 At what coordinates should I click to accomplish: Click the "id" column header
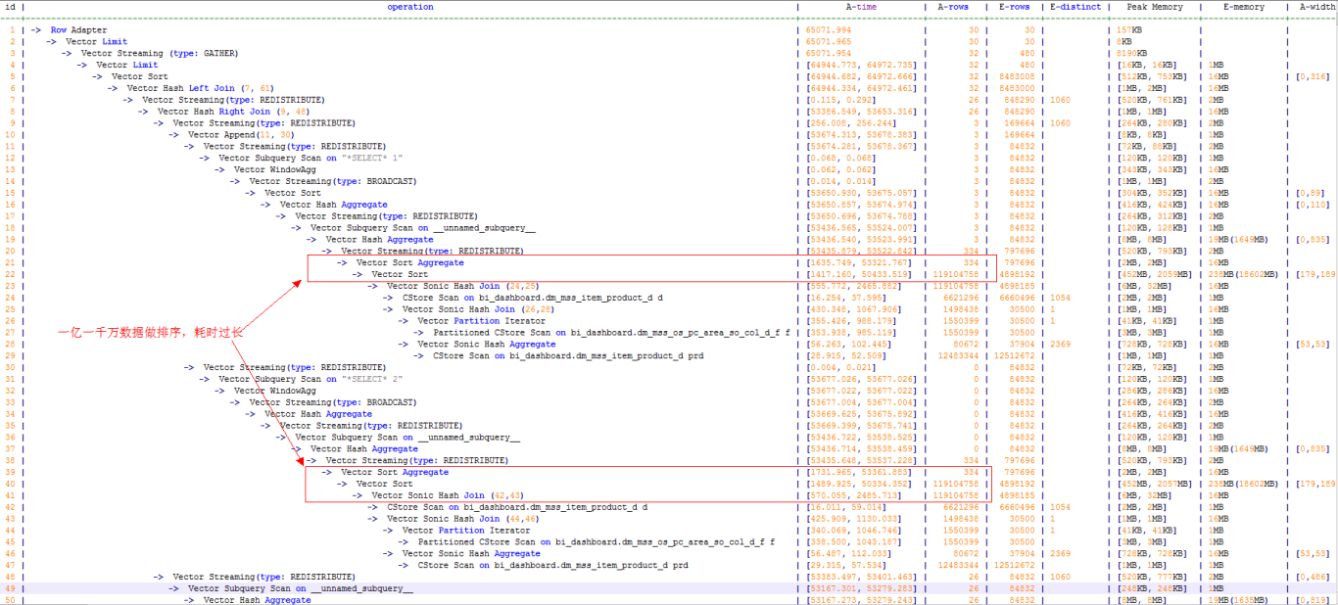10,7
